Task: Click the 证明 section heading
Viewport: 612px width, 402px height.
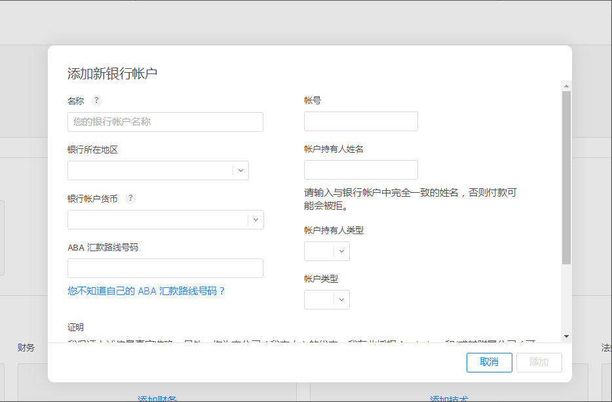Action: pos(75,327)
